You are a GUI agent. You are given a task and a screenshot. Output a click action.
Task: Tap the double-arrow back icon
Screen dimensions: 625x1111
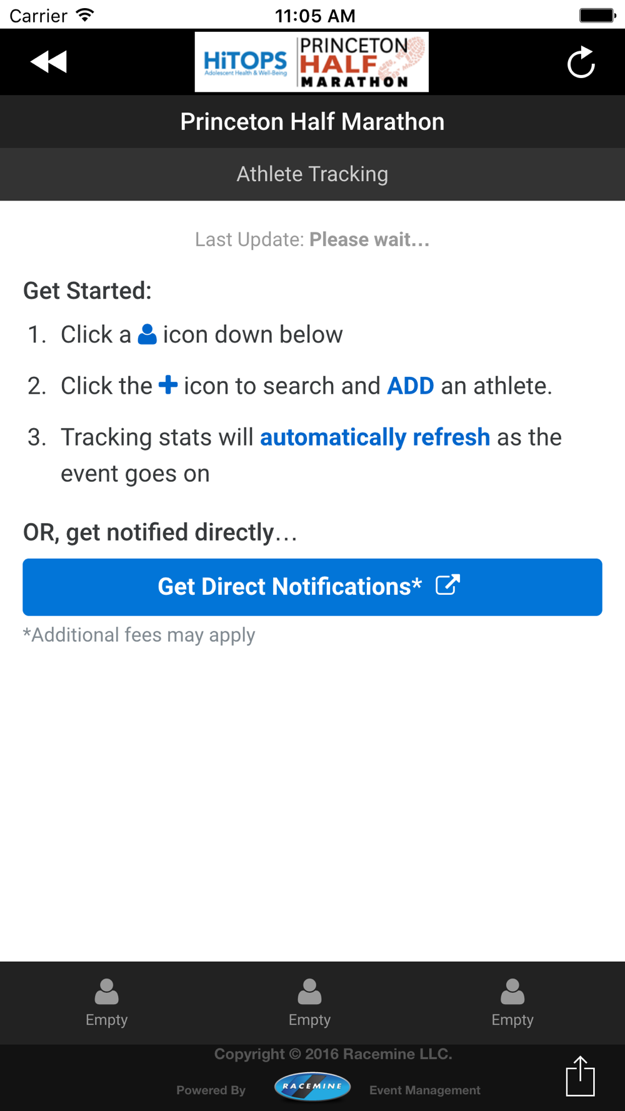(49, 62)
